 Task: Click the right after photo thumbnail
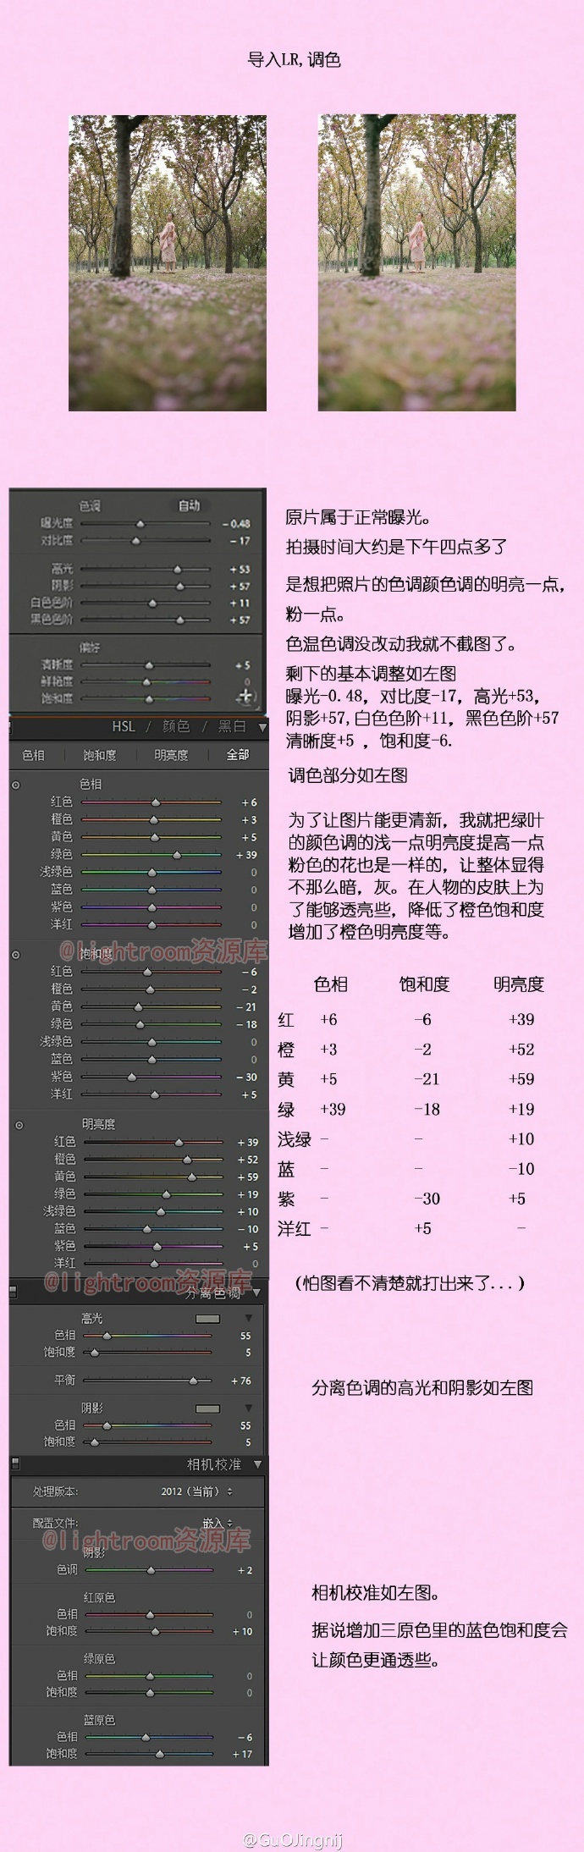coord(417,263)
